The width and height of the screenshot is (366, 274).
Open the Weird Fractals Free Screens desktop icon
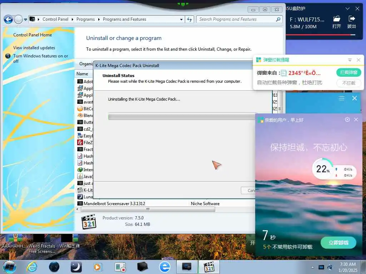click(42, 244)
